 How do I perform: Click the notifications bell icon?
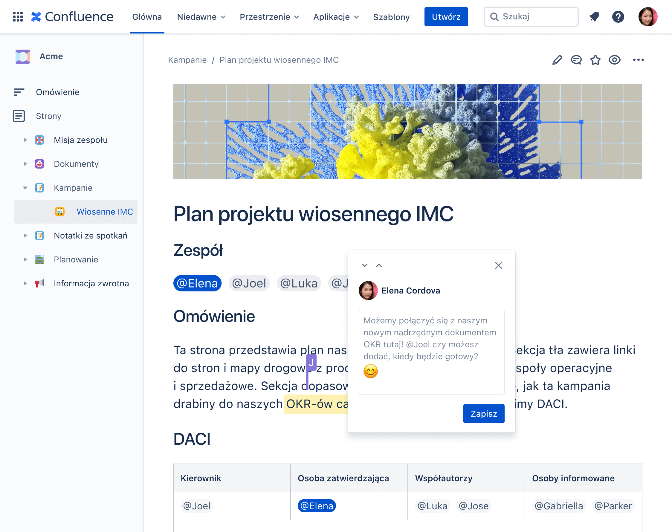pos(594,16)
